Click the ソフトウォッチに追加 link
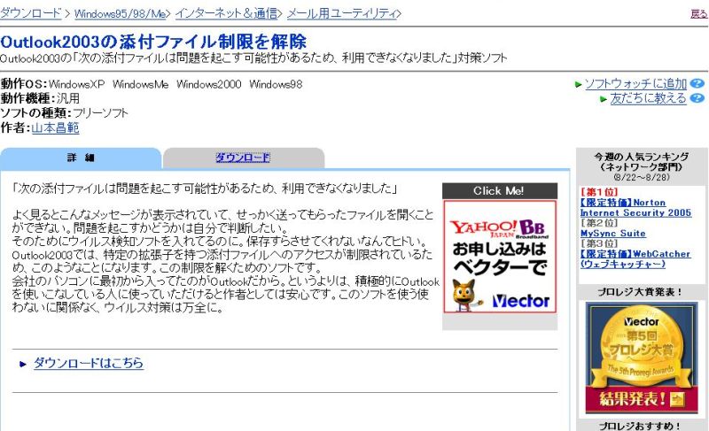This screenshot has width=709, height=431. (635, 83)
